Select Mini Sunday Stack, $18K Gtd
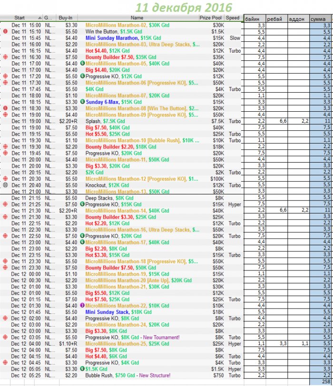The height and width of the screenshot is (386, 333). (x=118, y=312)
